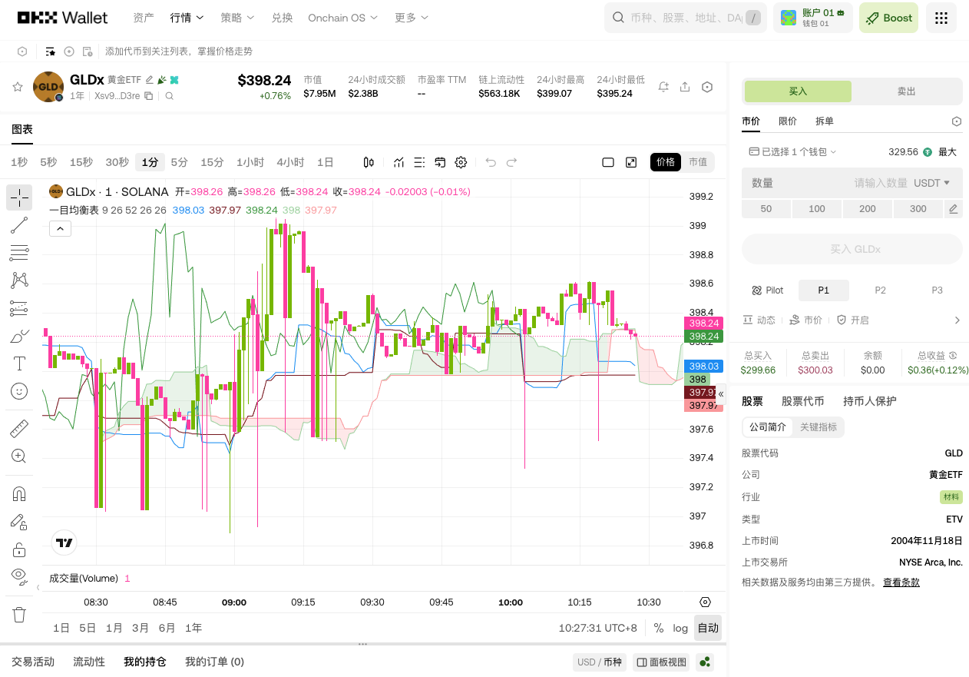Select the trend line drawing tool

19,225
